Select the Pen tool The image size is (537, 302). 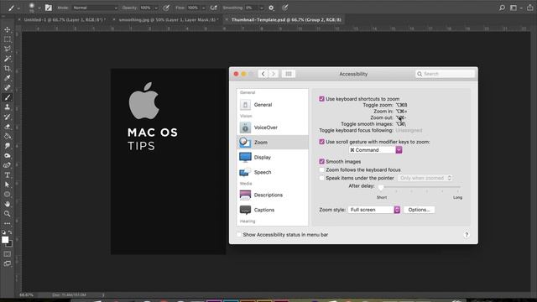click(x=8, y=165)
